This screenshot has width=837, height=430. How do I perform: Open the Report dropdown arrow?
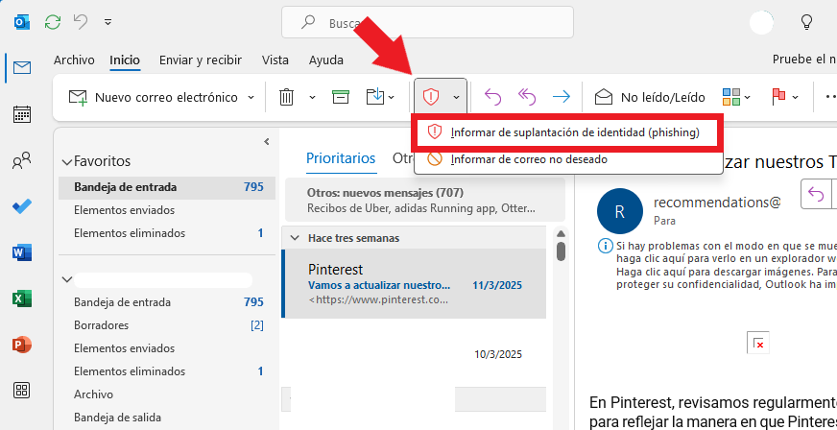tap(456, 98)
